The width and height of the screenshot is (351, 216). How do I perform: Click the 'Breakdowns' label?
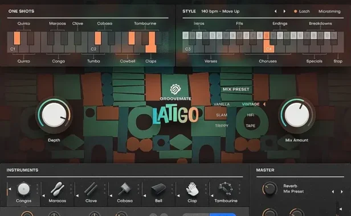coord(320,23)
